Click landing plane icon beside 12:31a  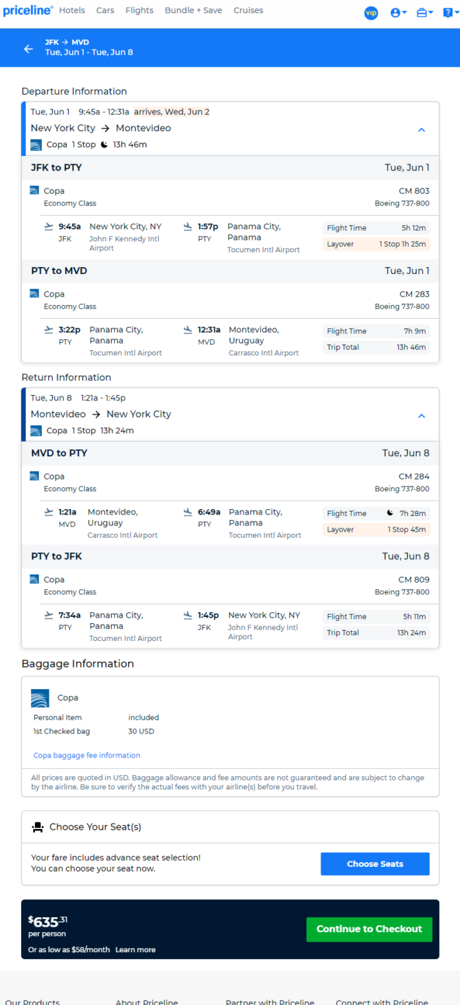(x=188, y=329)
